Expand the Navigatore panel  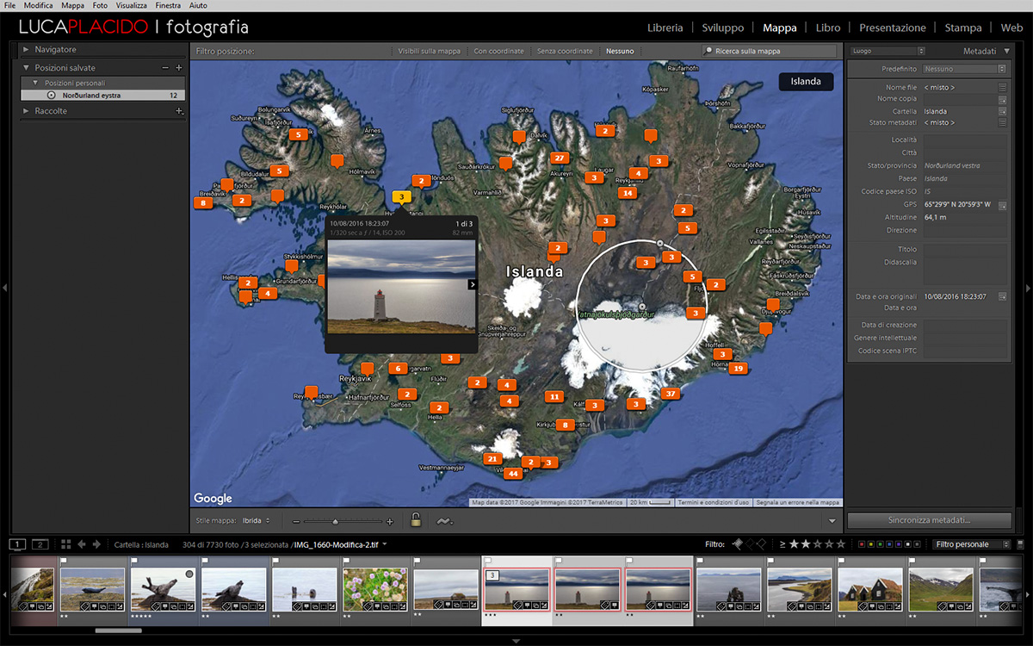pos(26,50)
